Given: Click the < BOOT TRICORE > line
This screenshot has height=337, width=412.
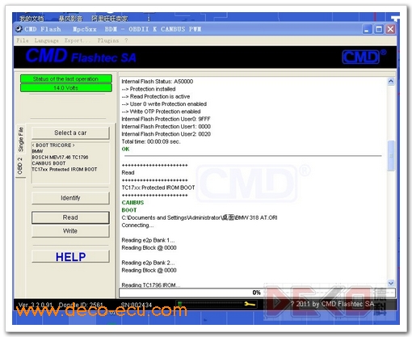Looking at the screenshot, I should coord(53,145).
